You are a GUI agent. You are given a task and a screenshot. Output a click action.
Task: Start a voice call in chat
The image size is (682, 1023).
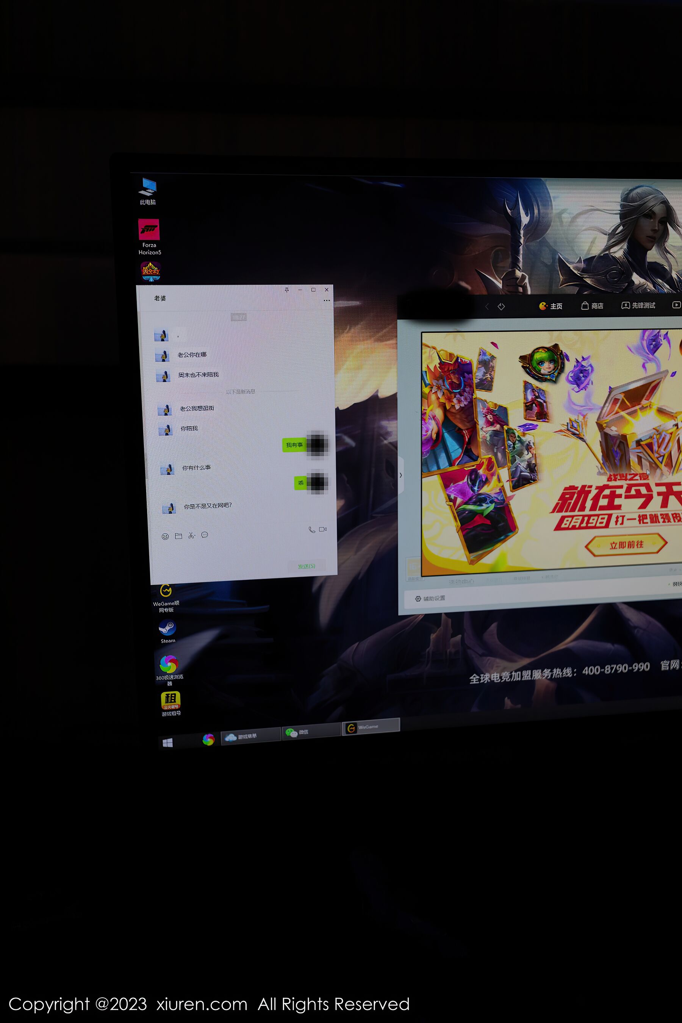[x=311, y=529]
